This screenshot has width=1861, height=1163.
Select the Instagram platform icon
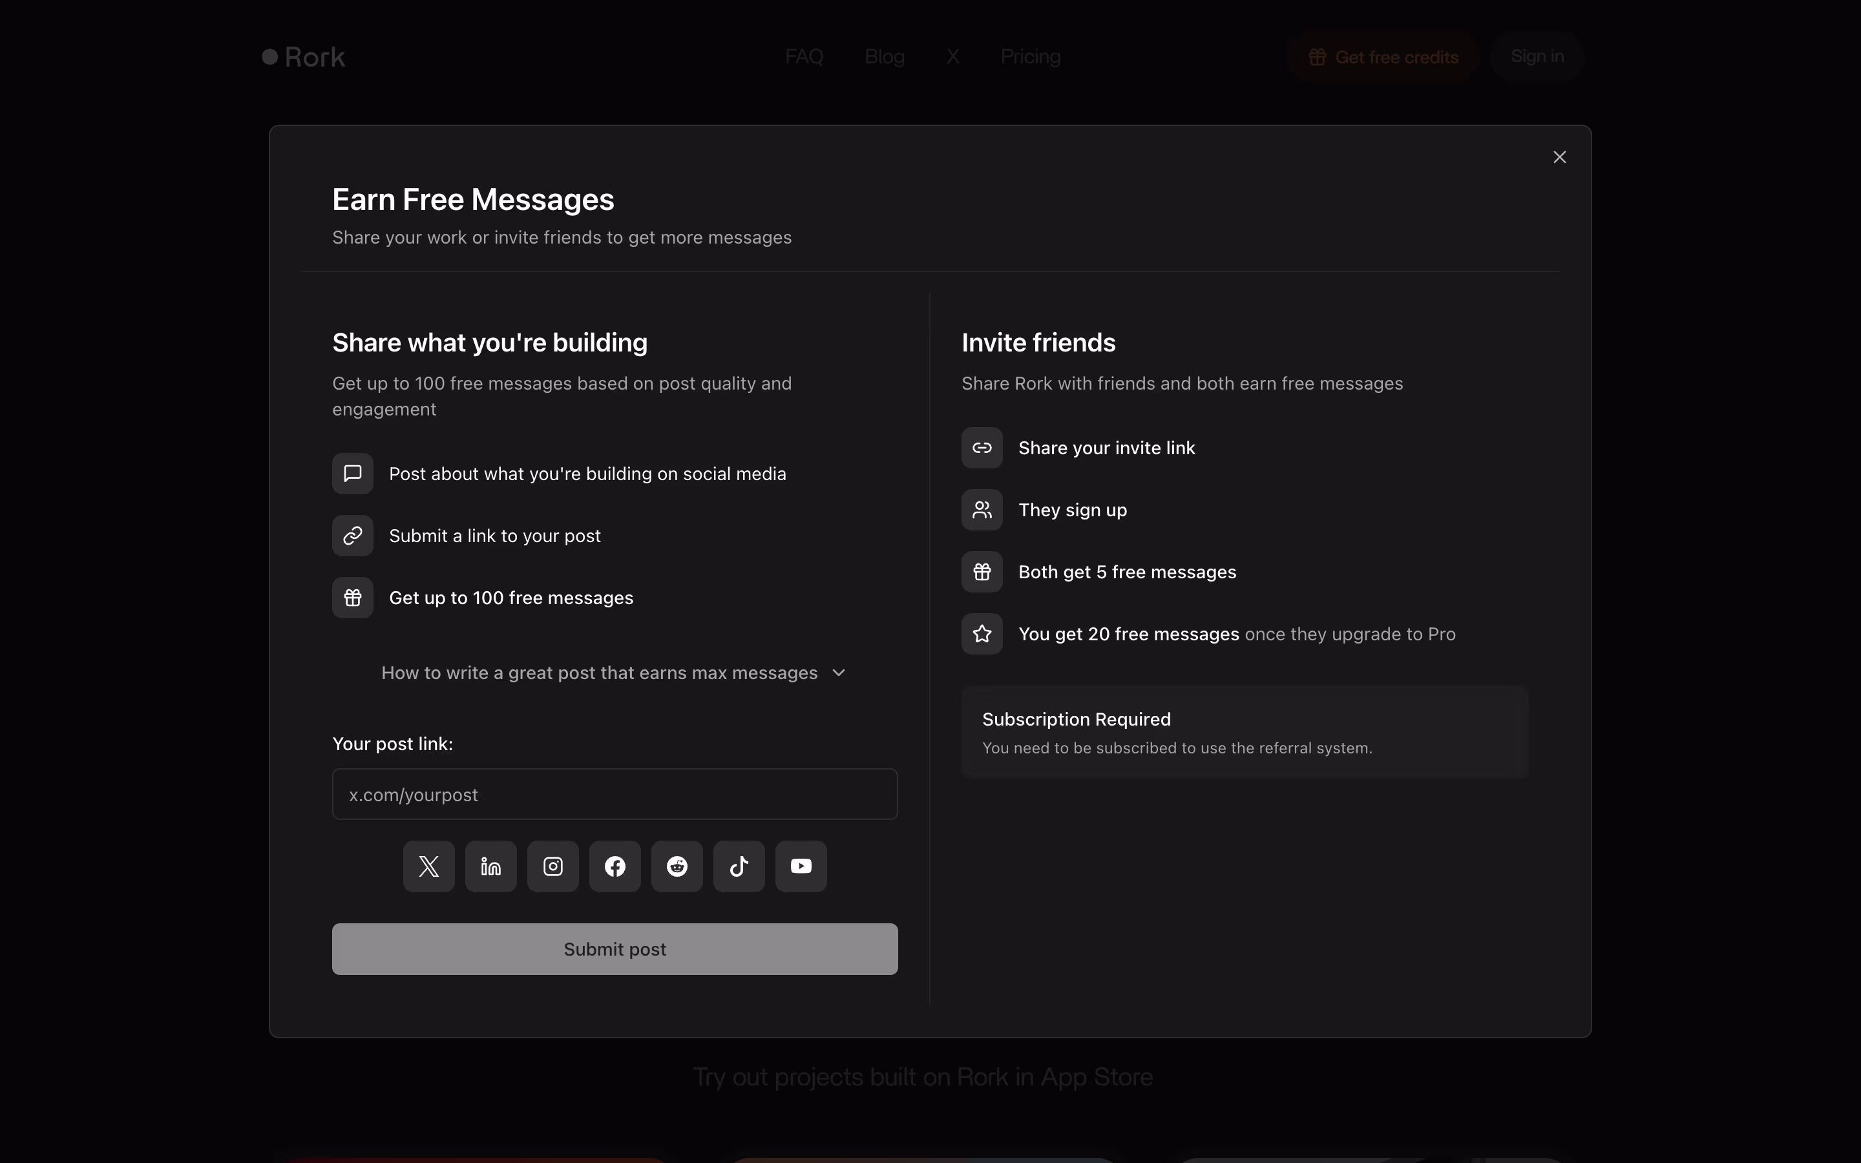(553, 866)
